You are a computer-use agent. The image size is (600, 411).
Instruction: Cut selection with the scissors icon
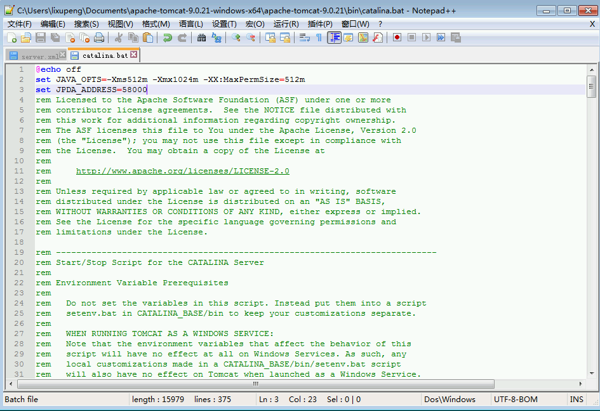[119, 37]
